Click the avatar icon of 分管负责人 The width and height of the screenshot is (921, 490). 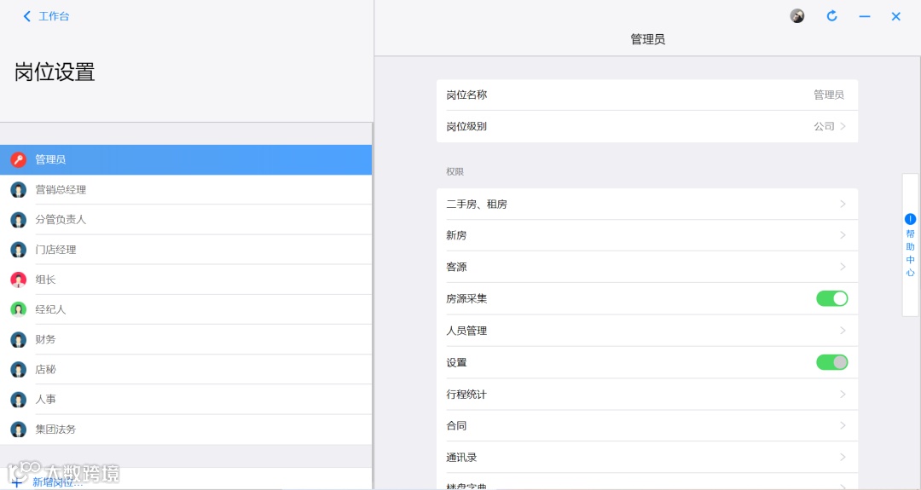coord(19,220)
